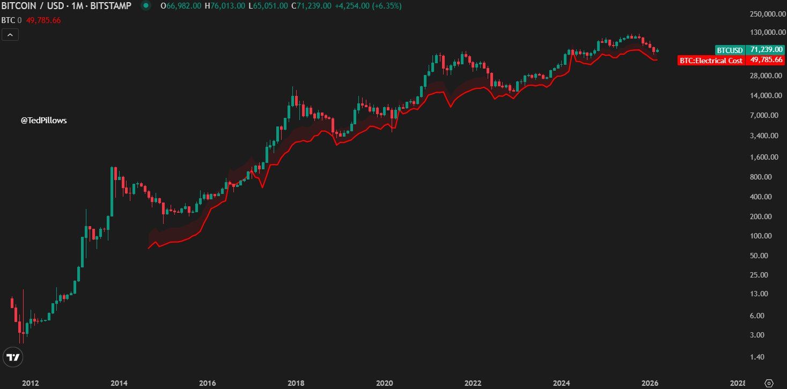
Task: Click the 2012 label on time axis
Action: 30,383
